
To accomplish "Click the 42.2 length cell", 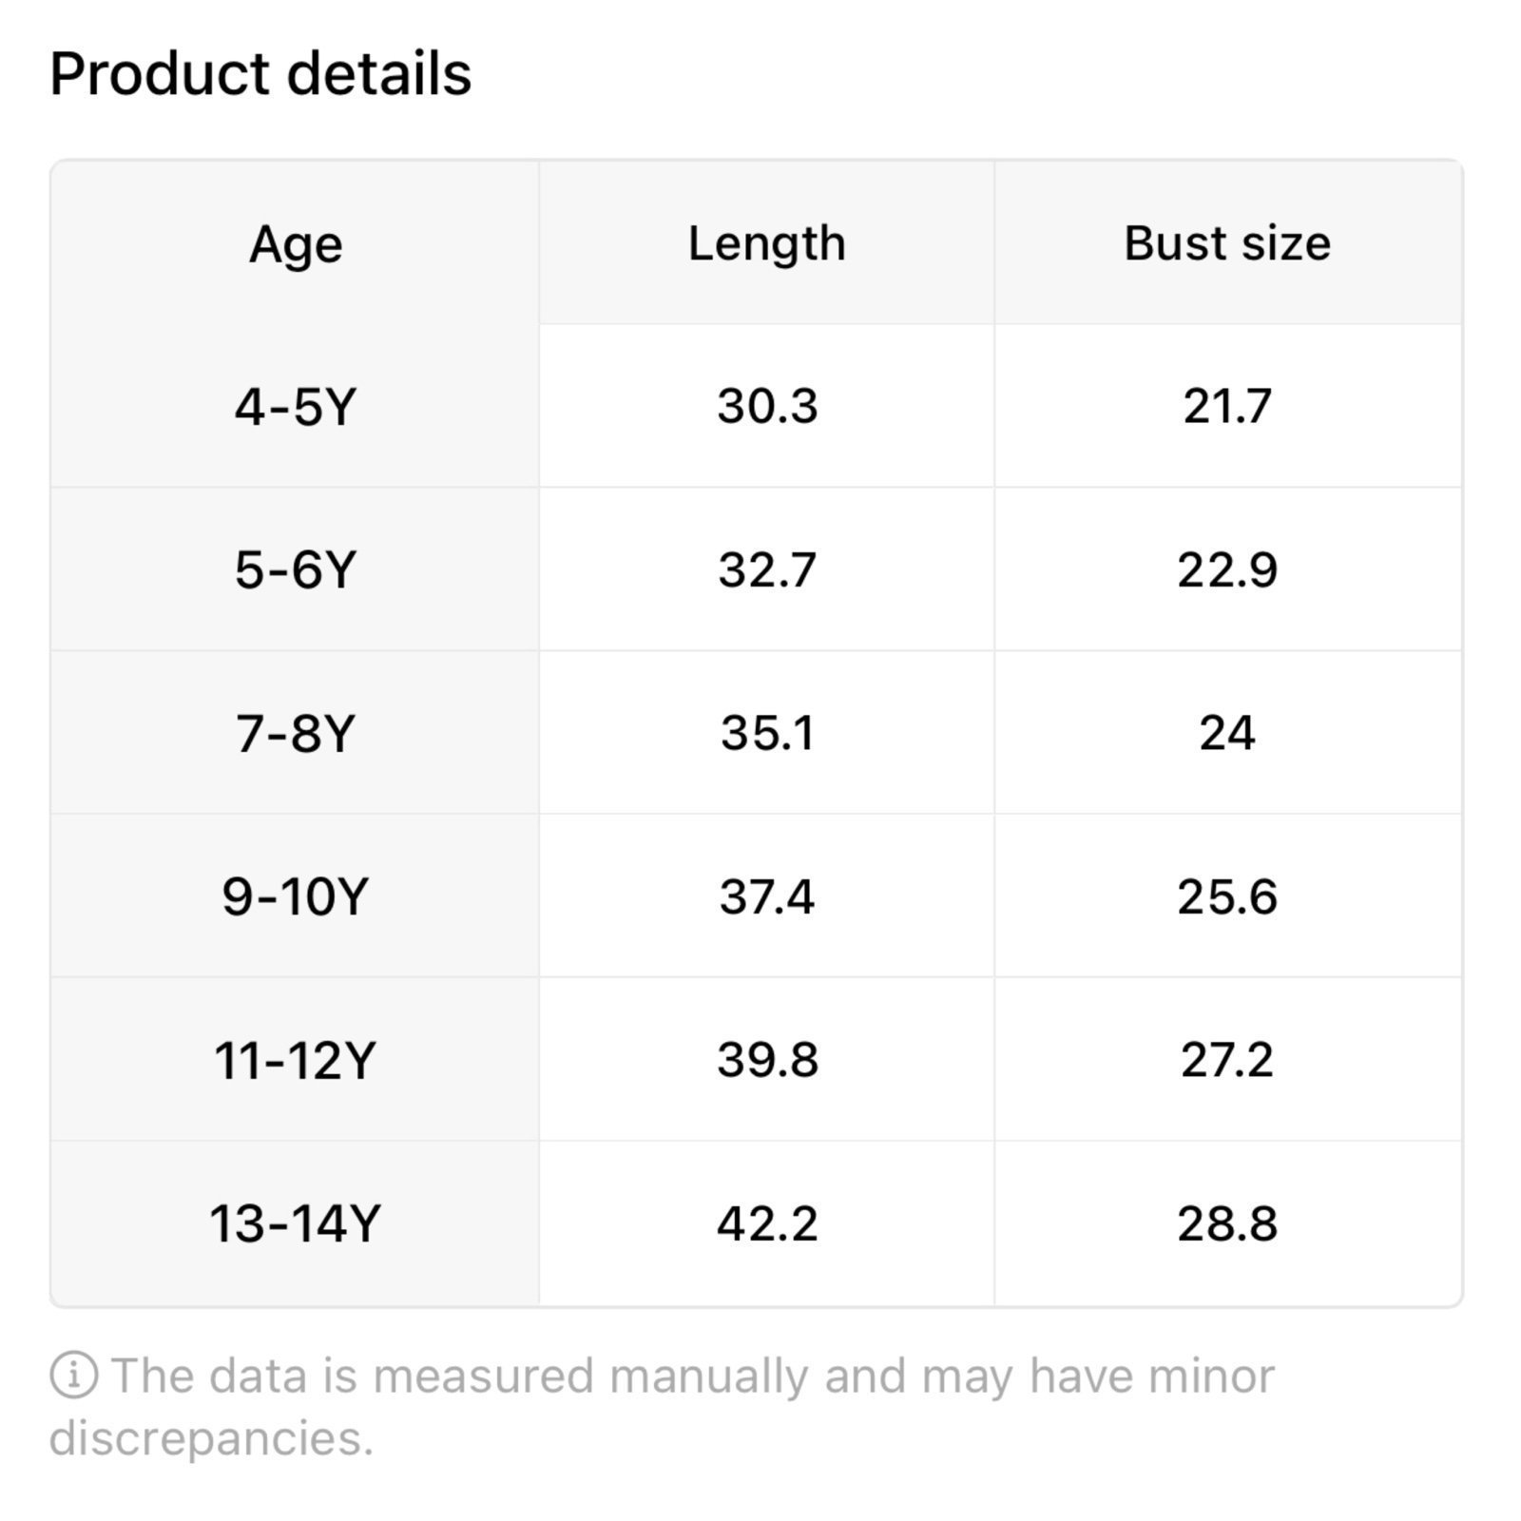I will point(767,1223).
